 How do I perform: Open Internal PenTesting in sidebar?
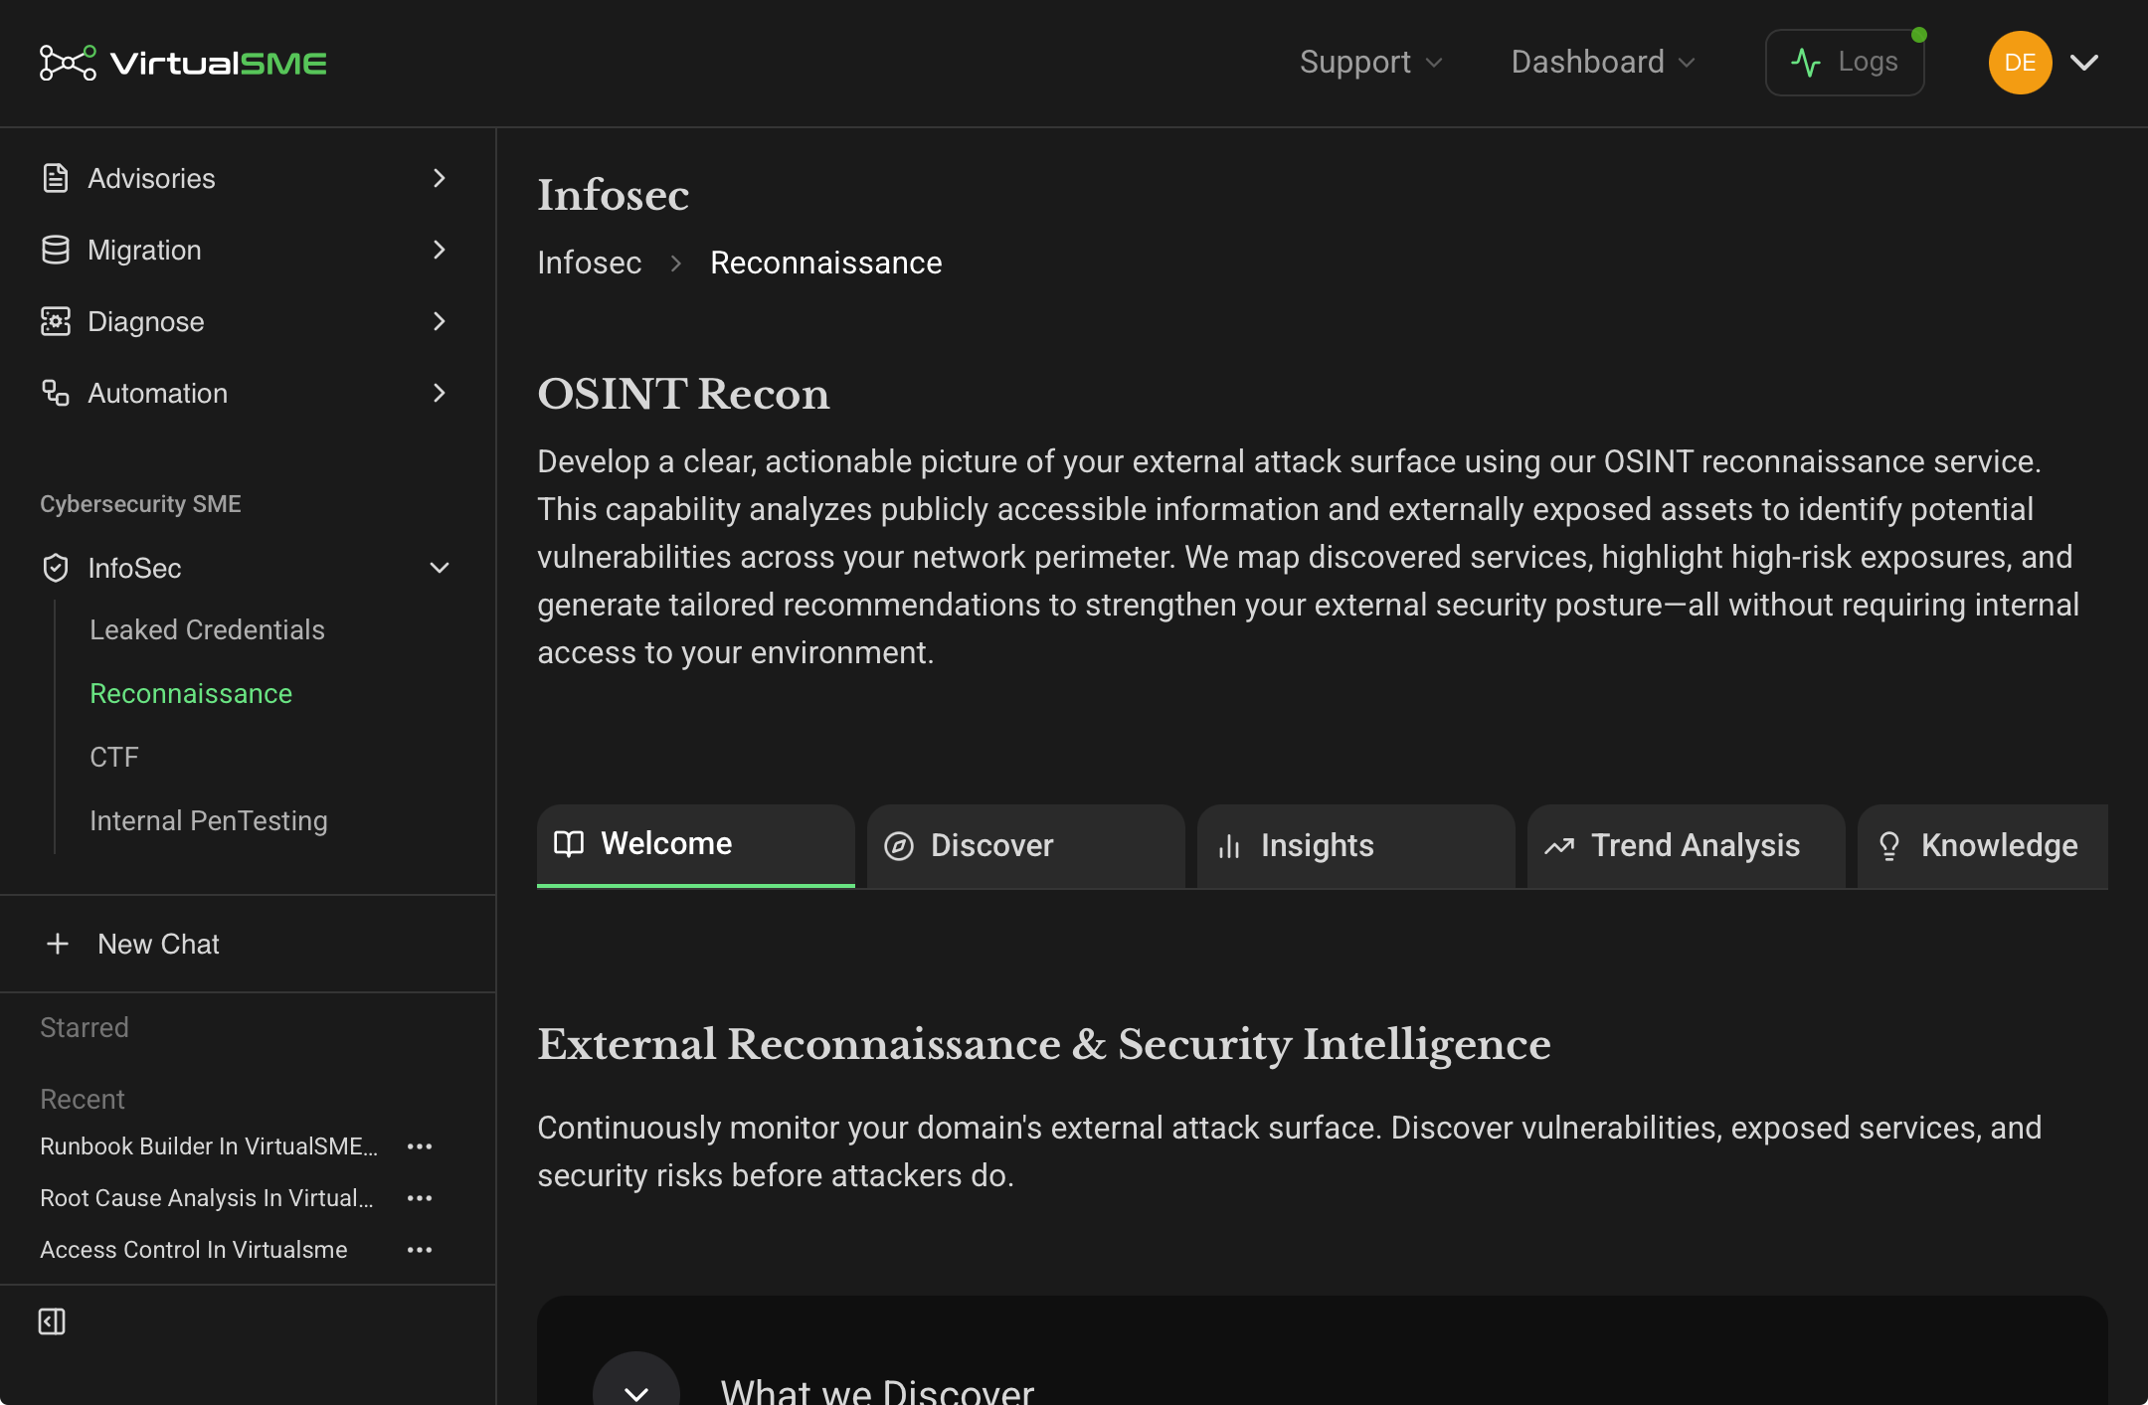click(209, 820)
